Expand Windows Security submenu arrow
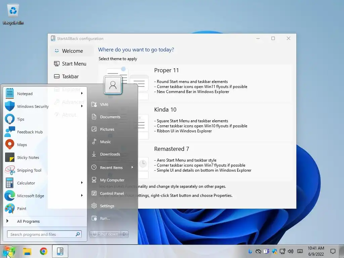 point(82,106)
